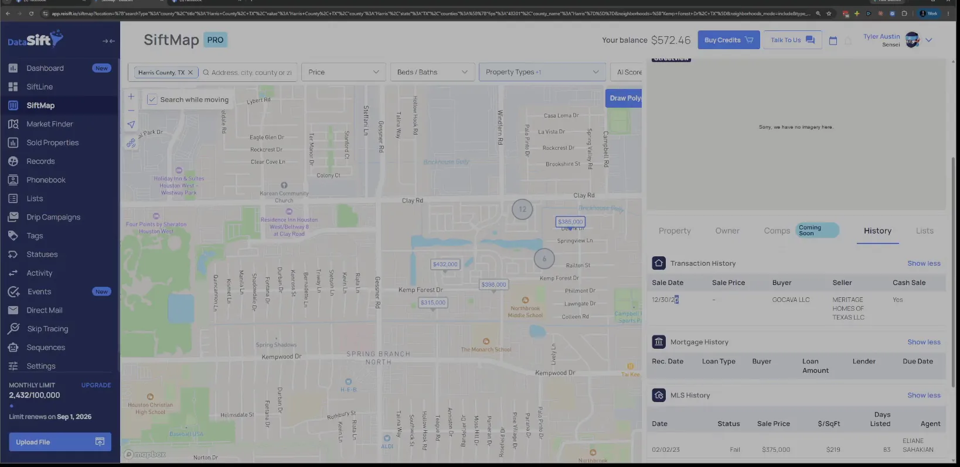Collapse Mortgage History with Show less

click(924, 342)
